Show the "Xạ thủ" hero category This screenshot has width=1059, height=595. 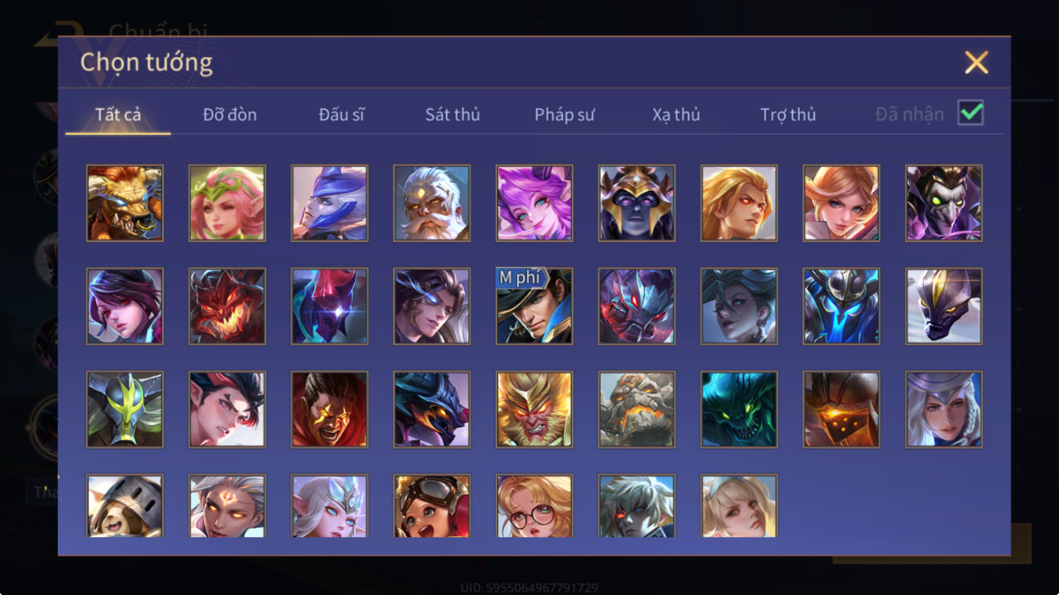pos(676,115)
